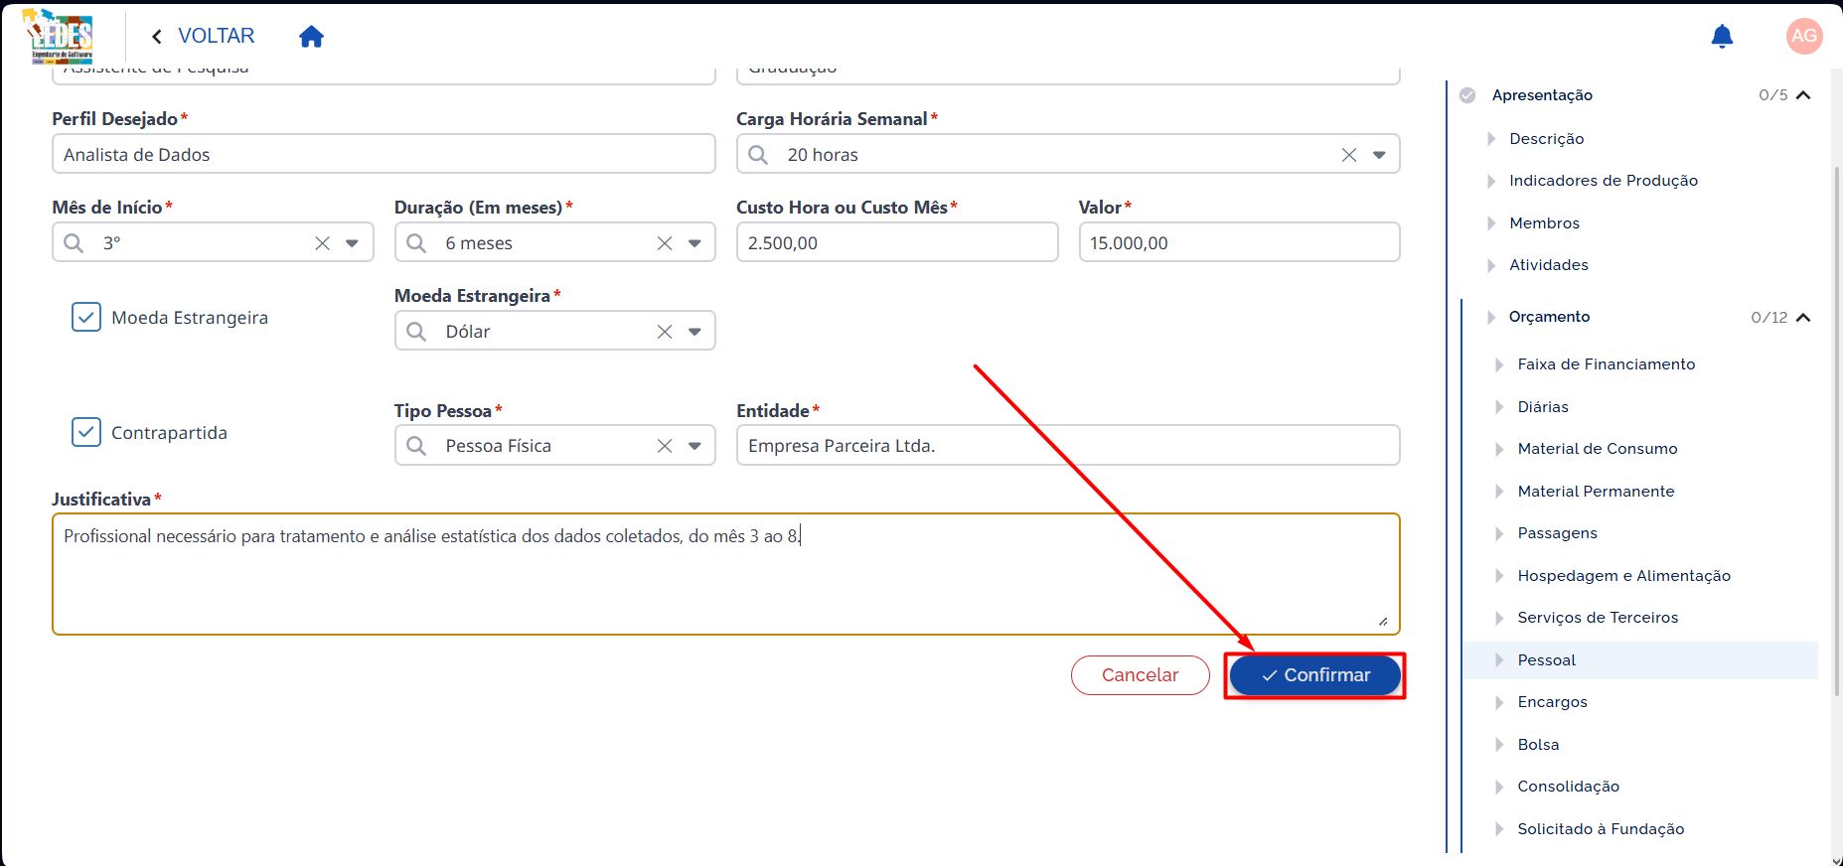This screenshot has height=866, width=1843.
Task: Open Serviços de Terceiros item
Action: point(1598,618)
